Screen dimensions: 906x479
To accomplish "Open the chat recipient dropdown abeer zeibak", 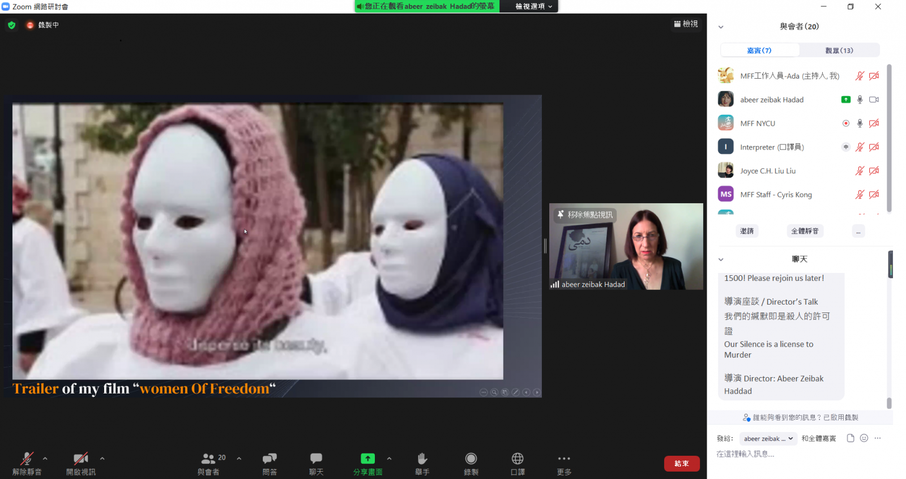I will coord(768,439).
